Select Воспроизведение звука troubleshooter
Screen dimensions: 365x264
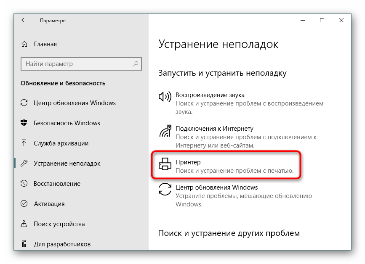[x=241, y=103]
